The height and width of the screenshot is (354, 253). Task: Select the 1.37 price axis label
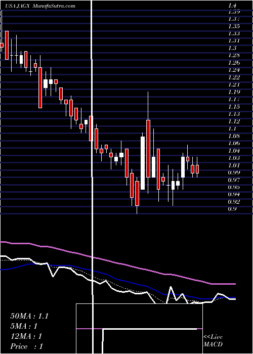coord(234,19)
